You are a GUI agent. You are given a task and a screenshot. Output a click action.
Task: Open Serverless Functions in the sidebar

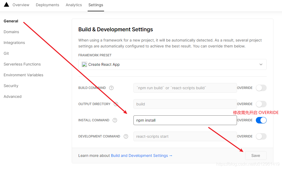tap(22, 64)
